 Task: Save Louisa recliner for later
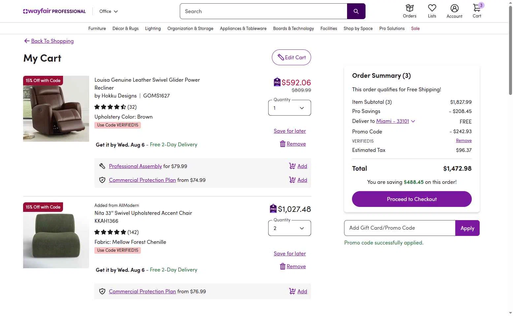click(x=290, y=131)
